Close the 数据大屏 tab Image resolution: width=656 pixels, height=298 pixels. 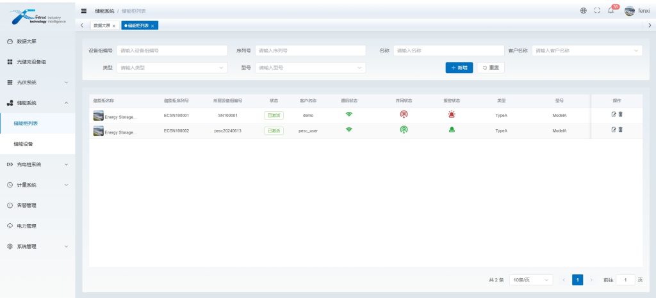[x=114, y=26]
